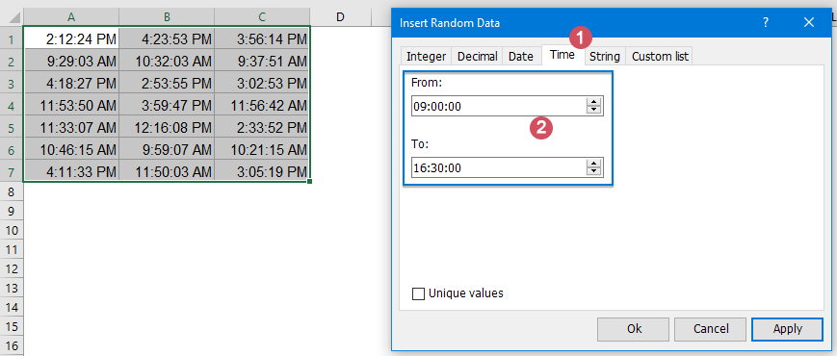837x356 pixels.
Task: Decrease the From time with down arrow
Action: [593, 111]
